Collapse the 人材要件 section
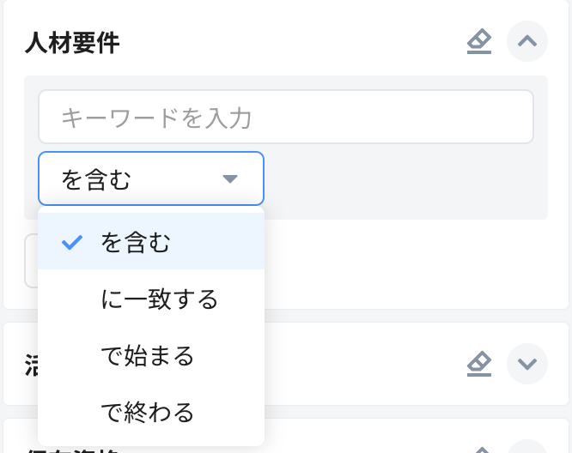 (x=527, y=41)
